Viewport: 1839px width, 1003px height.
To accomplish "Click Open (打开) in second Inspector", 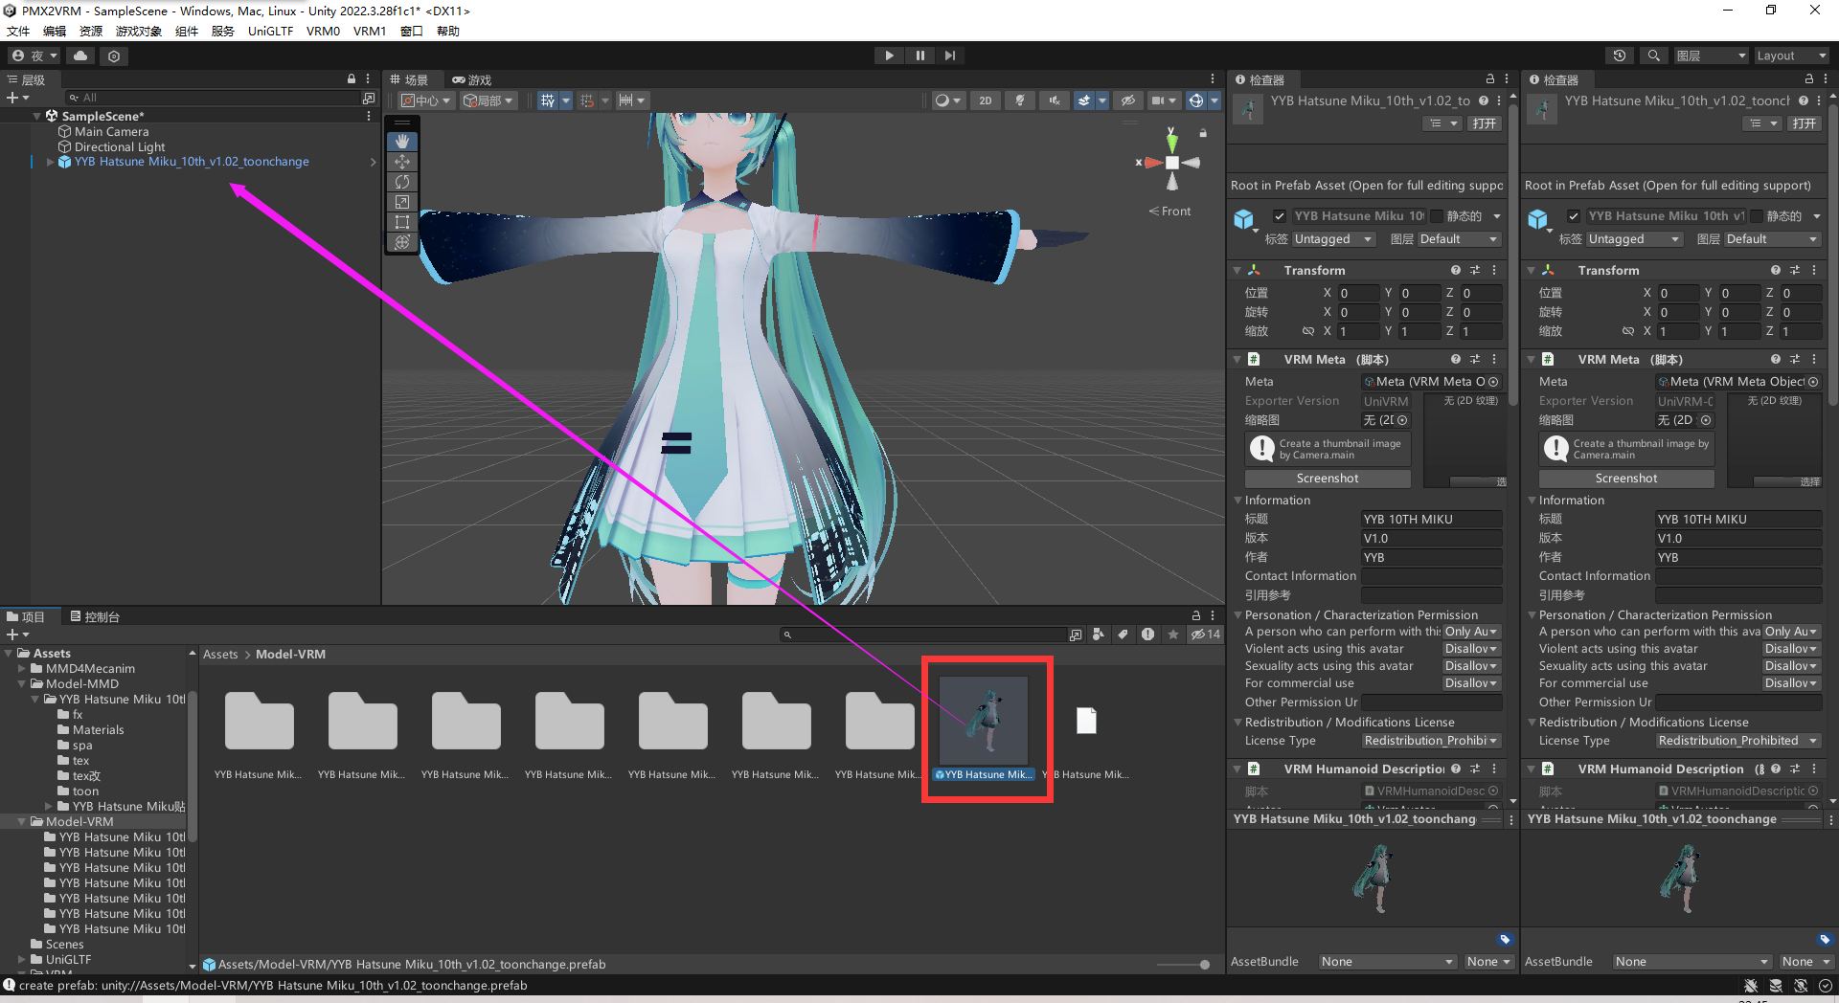I will (x=1804, y=123).
